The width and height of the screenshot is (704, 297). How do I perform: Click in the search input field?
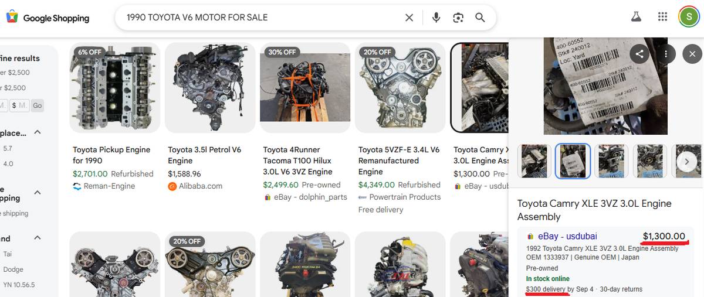tap(258, 18)
